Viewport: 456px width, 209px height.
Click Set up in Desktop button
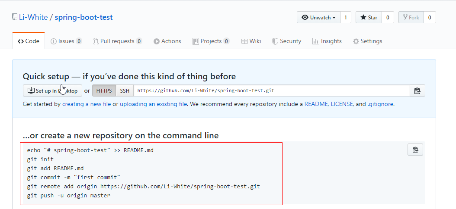click(52, 91)
